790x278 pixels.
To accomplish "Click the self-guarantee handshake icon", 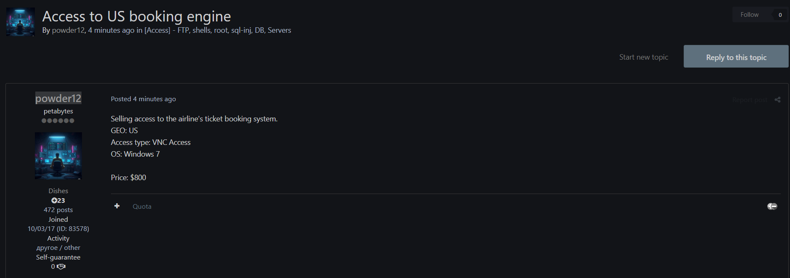I will click(61, 267).
